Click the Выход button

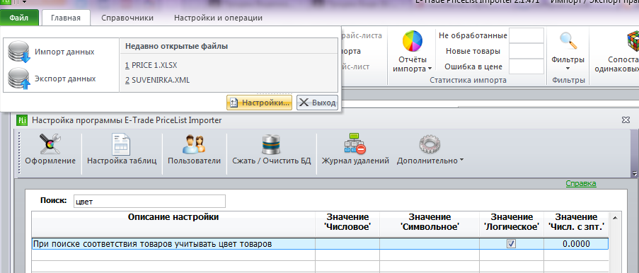317,103
